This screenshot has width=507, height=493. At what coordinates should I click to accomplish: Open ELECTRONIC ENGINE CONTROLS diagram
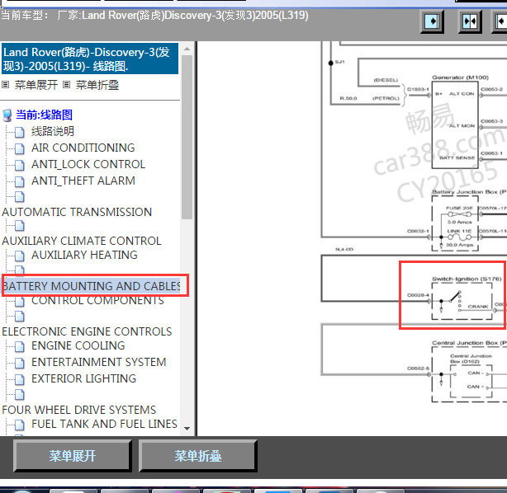pos(87,331)
